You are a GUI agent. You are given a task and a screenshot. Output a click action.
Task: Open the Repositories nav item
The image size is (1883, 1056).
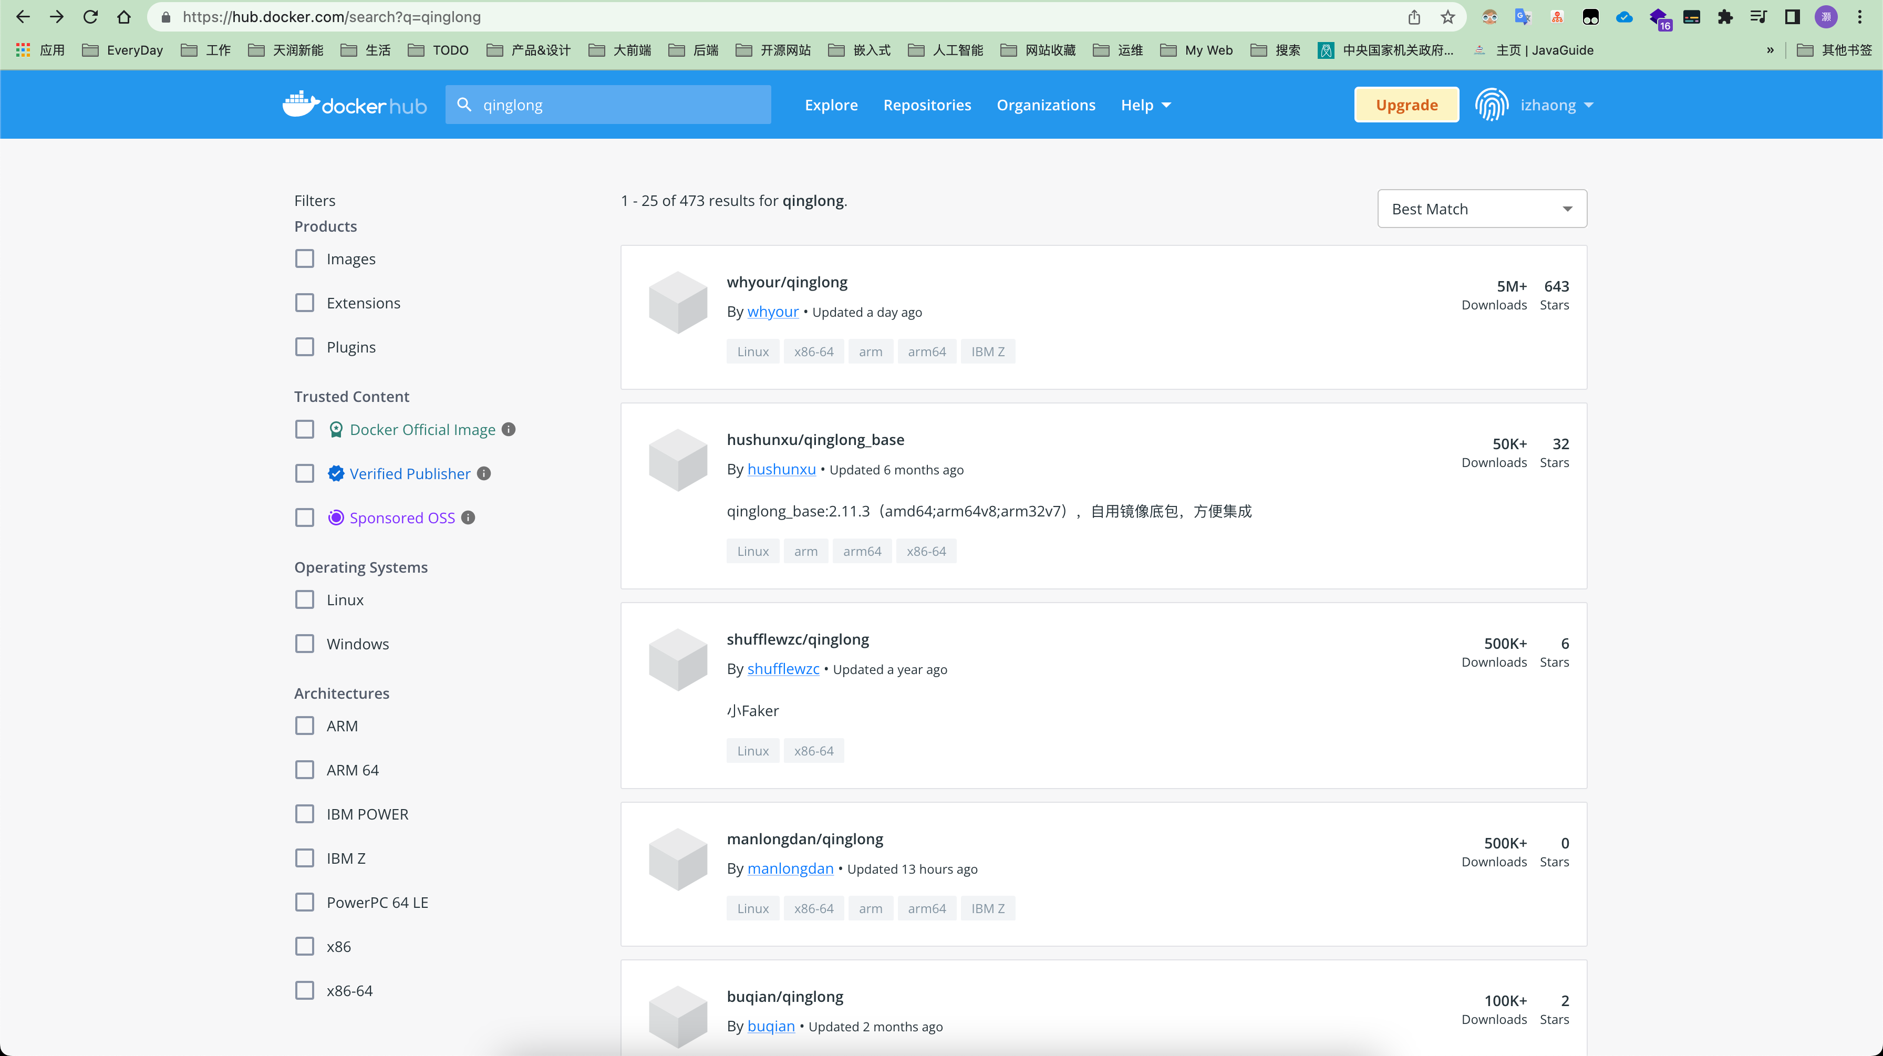tap(927, 105)
